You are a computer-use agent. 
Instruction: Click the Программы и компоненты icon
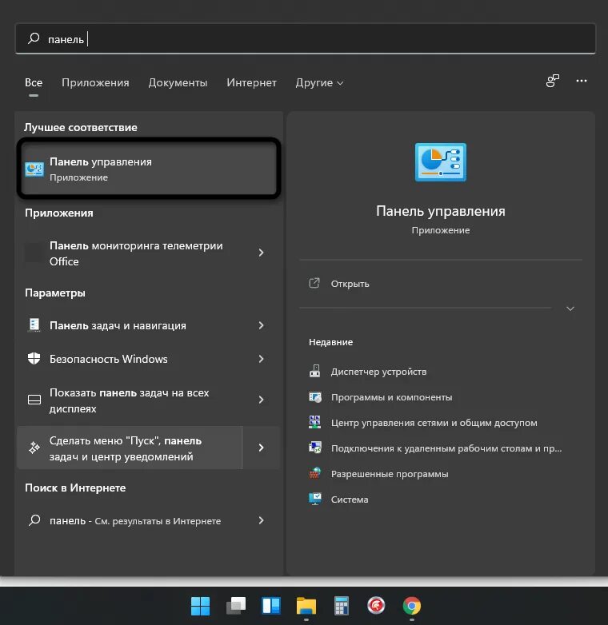pyautogui.click(x=314, y=397)
